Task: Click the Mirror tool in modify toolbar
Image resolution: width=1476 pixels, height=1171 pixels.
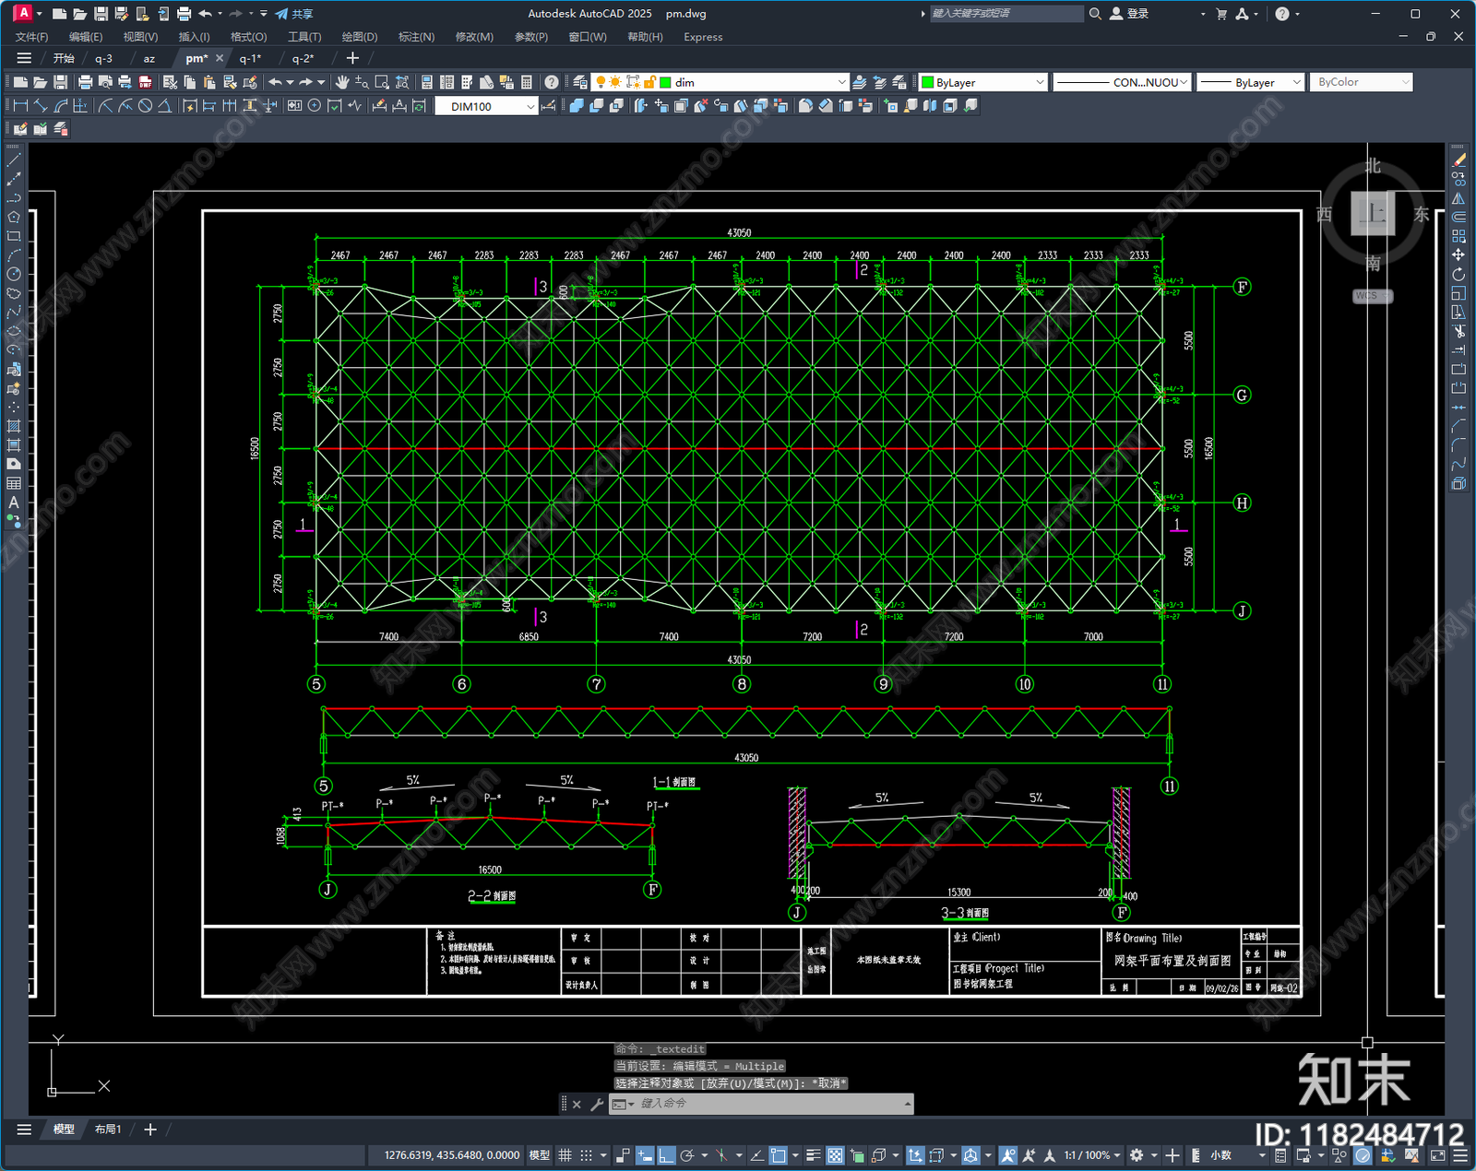Action: (x=1458, y=198)
